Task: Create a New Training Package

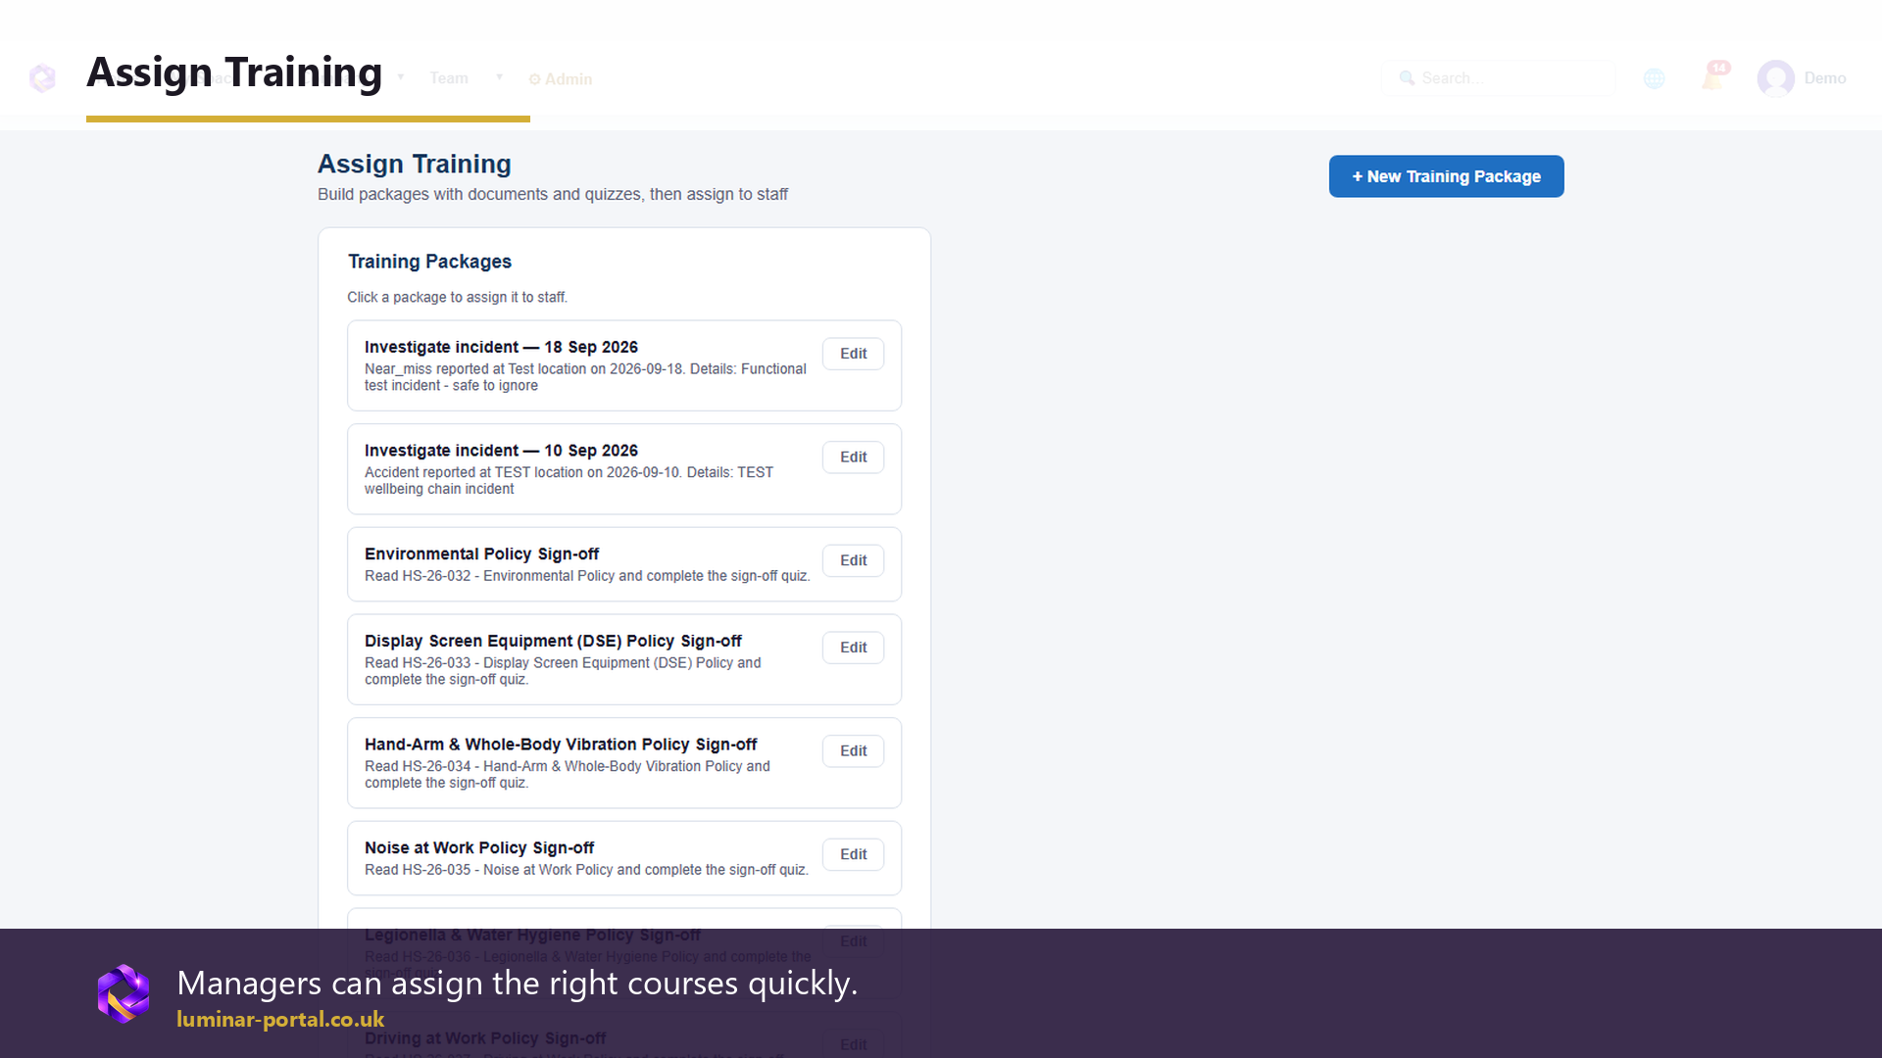Action: (x=1446, y=176)
